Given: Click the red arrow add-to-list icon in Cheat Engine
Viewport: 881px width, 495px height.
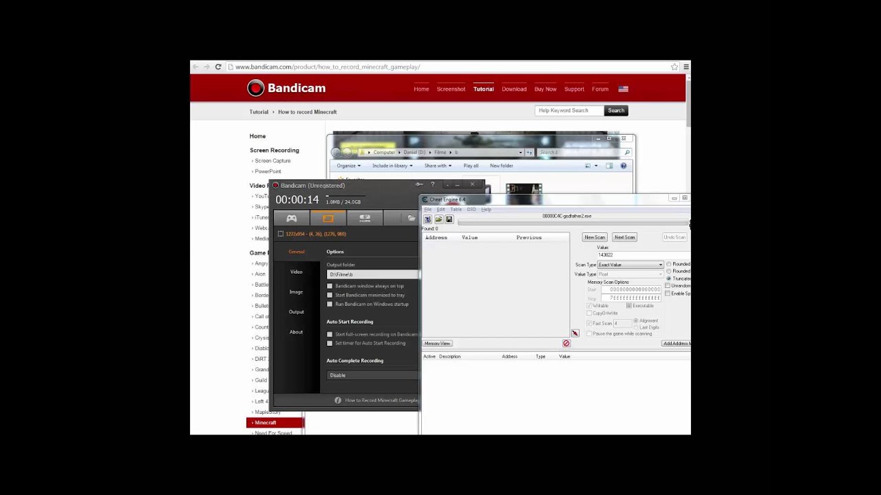Looking at the screenshot, I should point(575,333).
